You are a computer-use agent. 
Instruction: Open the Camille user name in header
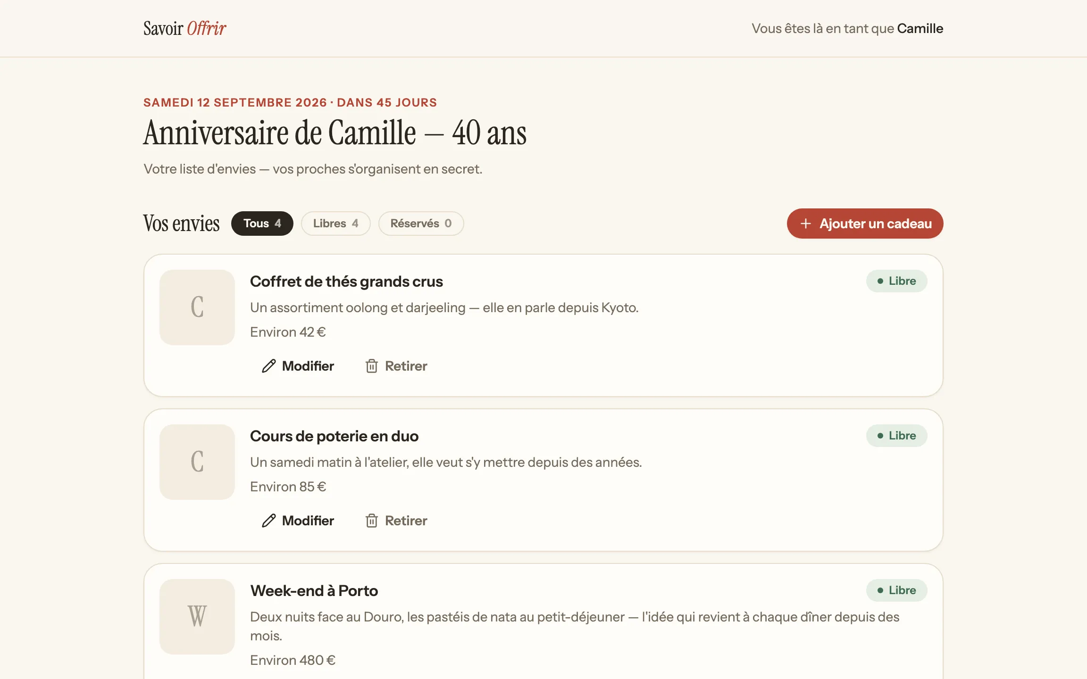pyautogui.click(x=920, y=28)
